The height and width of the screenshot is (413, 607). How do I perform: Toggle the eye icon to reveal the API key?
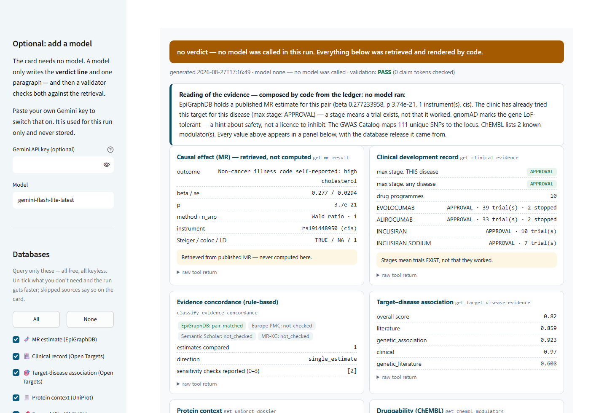[x=107, y=165]
